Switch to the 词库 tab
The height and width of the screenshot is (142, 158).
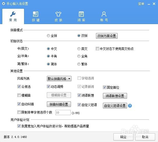click(x=81, y=16)
